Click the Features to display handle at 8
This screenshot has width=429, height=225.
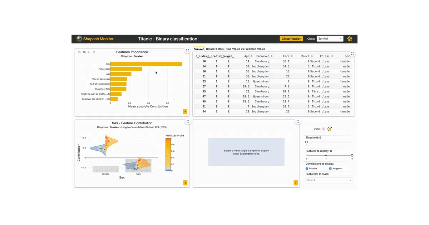tap(352, 155)
